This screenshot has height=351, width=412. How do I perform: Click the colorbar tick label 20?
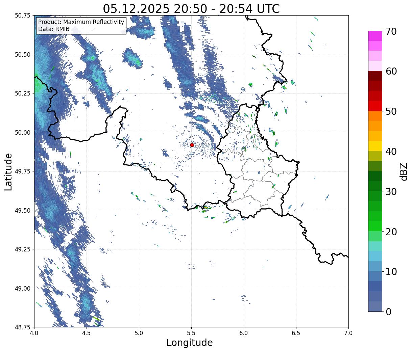click(x=391, y=232)
